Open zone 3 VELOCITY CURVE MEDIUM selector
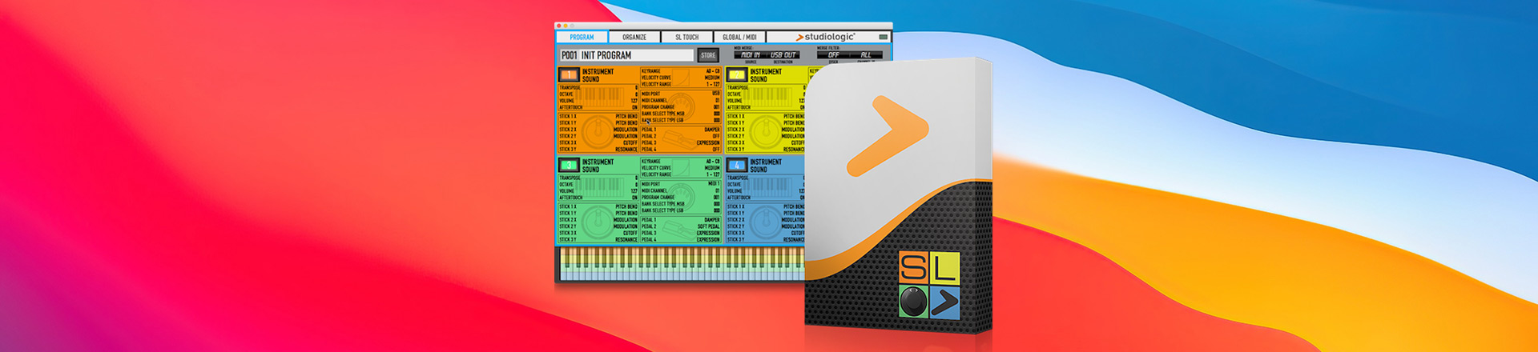The height and width of the screenshot is (352, 1538). [680, 168]
